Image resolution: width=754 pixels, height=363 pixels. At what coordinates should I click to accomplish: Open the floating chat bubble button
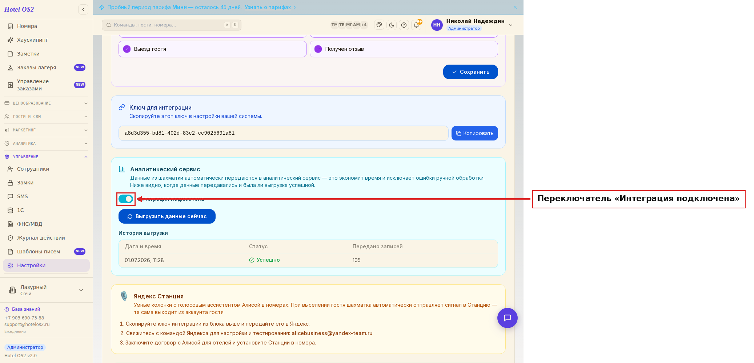507,318
